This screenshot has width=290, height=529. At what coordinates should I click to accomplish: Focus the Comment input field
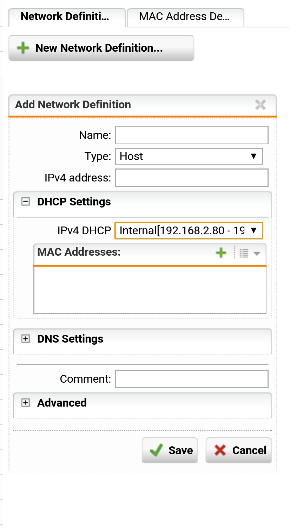click(192, 379)
